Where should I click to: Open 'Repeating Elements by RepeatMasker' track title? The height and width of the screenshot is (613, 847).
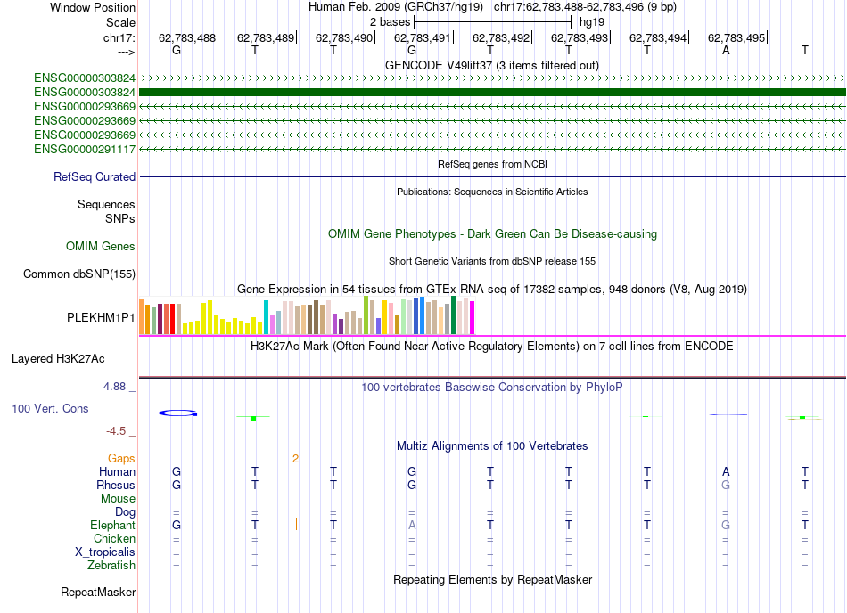[x=492, y=579]
